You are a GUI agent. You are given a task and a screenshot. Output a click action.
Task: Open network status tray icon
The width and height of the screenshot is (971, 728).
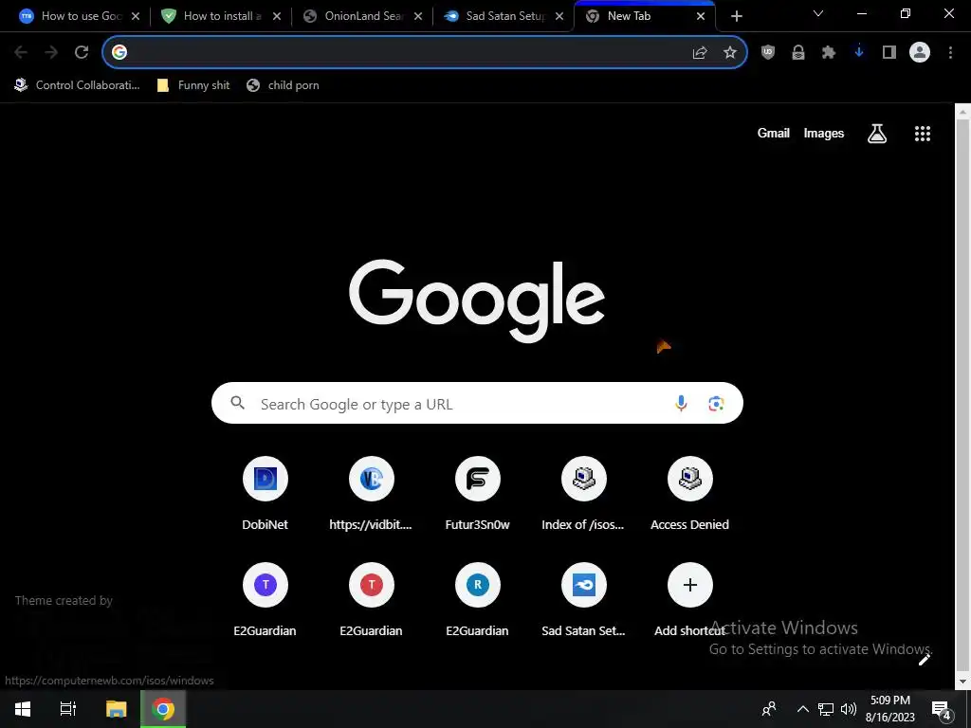click(826, 709)
